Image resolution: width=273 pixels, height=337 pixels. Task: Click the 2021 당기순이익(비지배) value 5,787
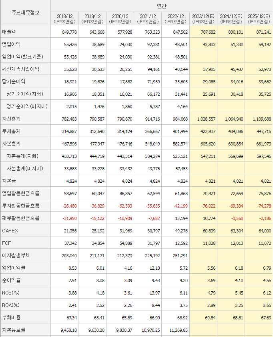point(155,107)
